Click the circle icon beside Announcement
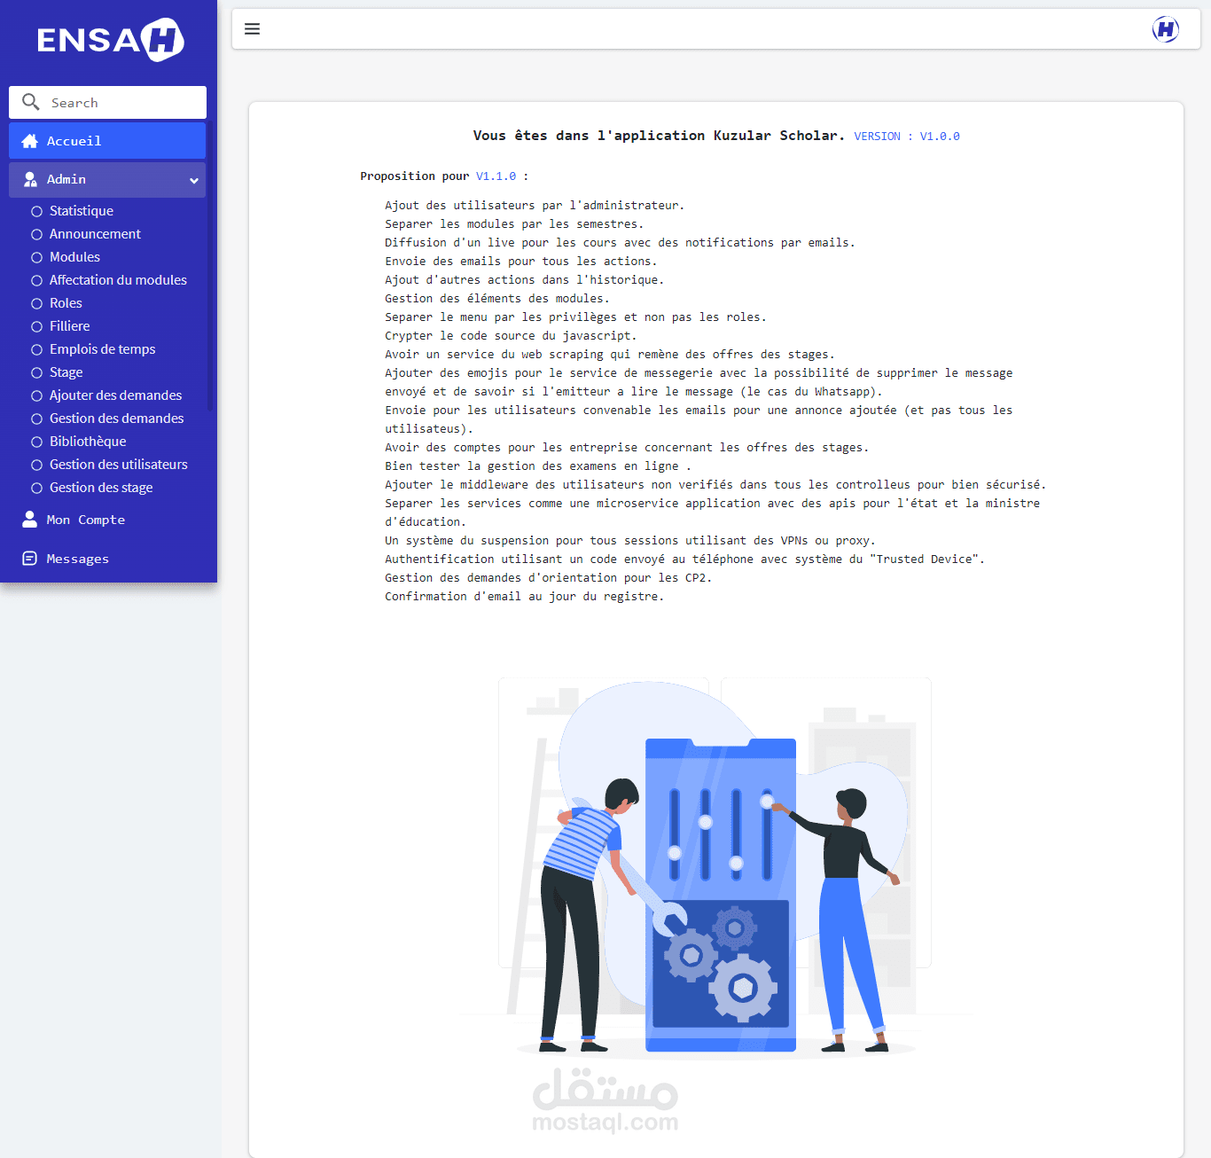 click(x=36, y=234)
